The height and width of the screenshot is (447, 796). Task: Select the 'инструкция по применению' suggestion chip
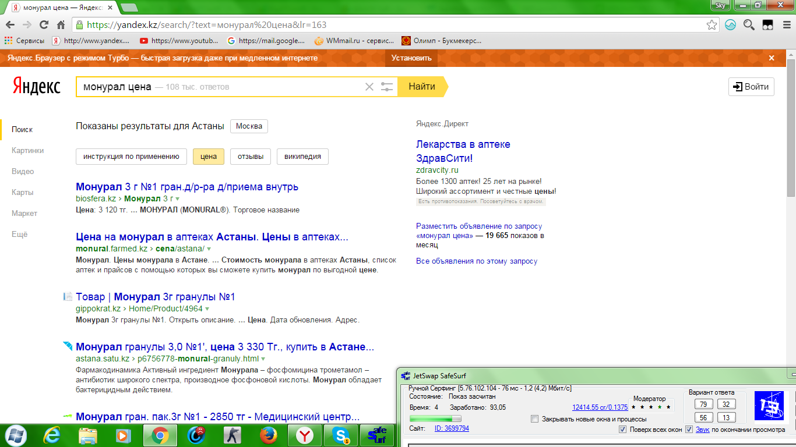pos(131,157)
